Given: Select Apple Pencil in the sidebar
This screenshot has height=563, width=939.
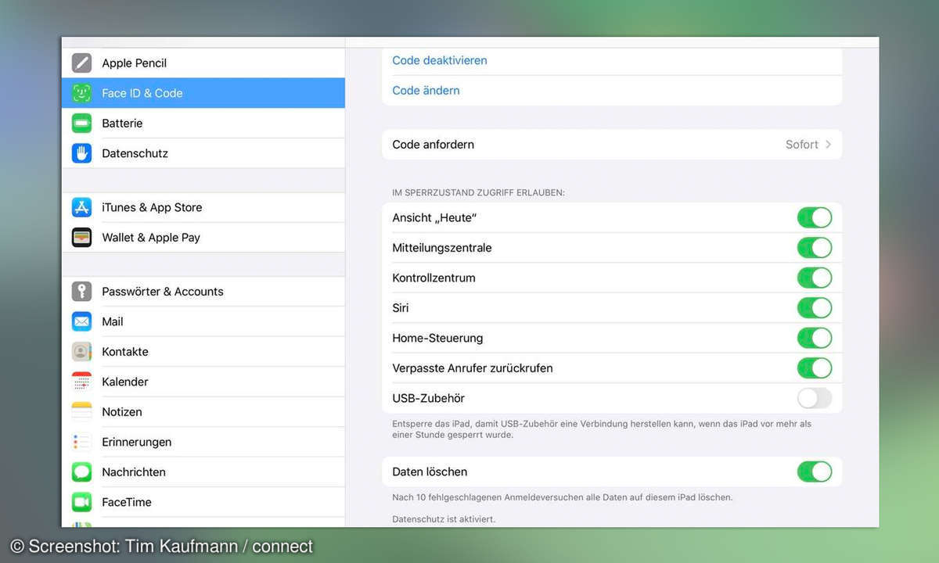Looking at the screenshot, I should pos(203,63).
